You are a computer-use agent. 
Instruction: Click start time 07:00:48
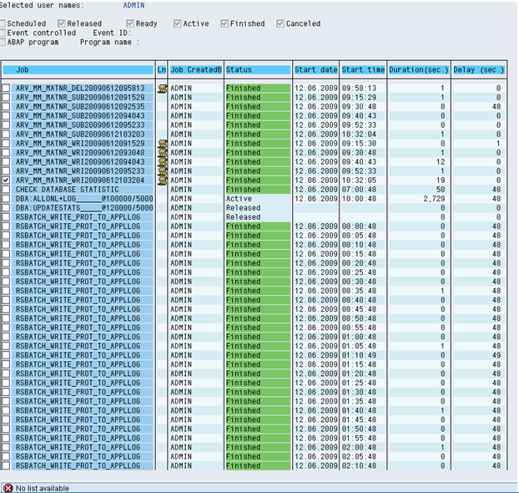point(359,190)
